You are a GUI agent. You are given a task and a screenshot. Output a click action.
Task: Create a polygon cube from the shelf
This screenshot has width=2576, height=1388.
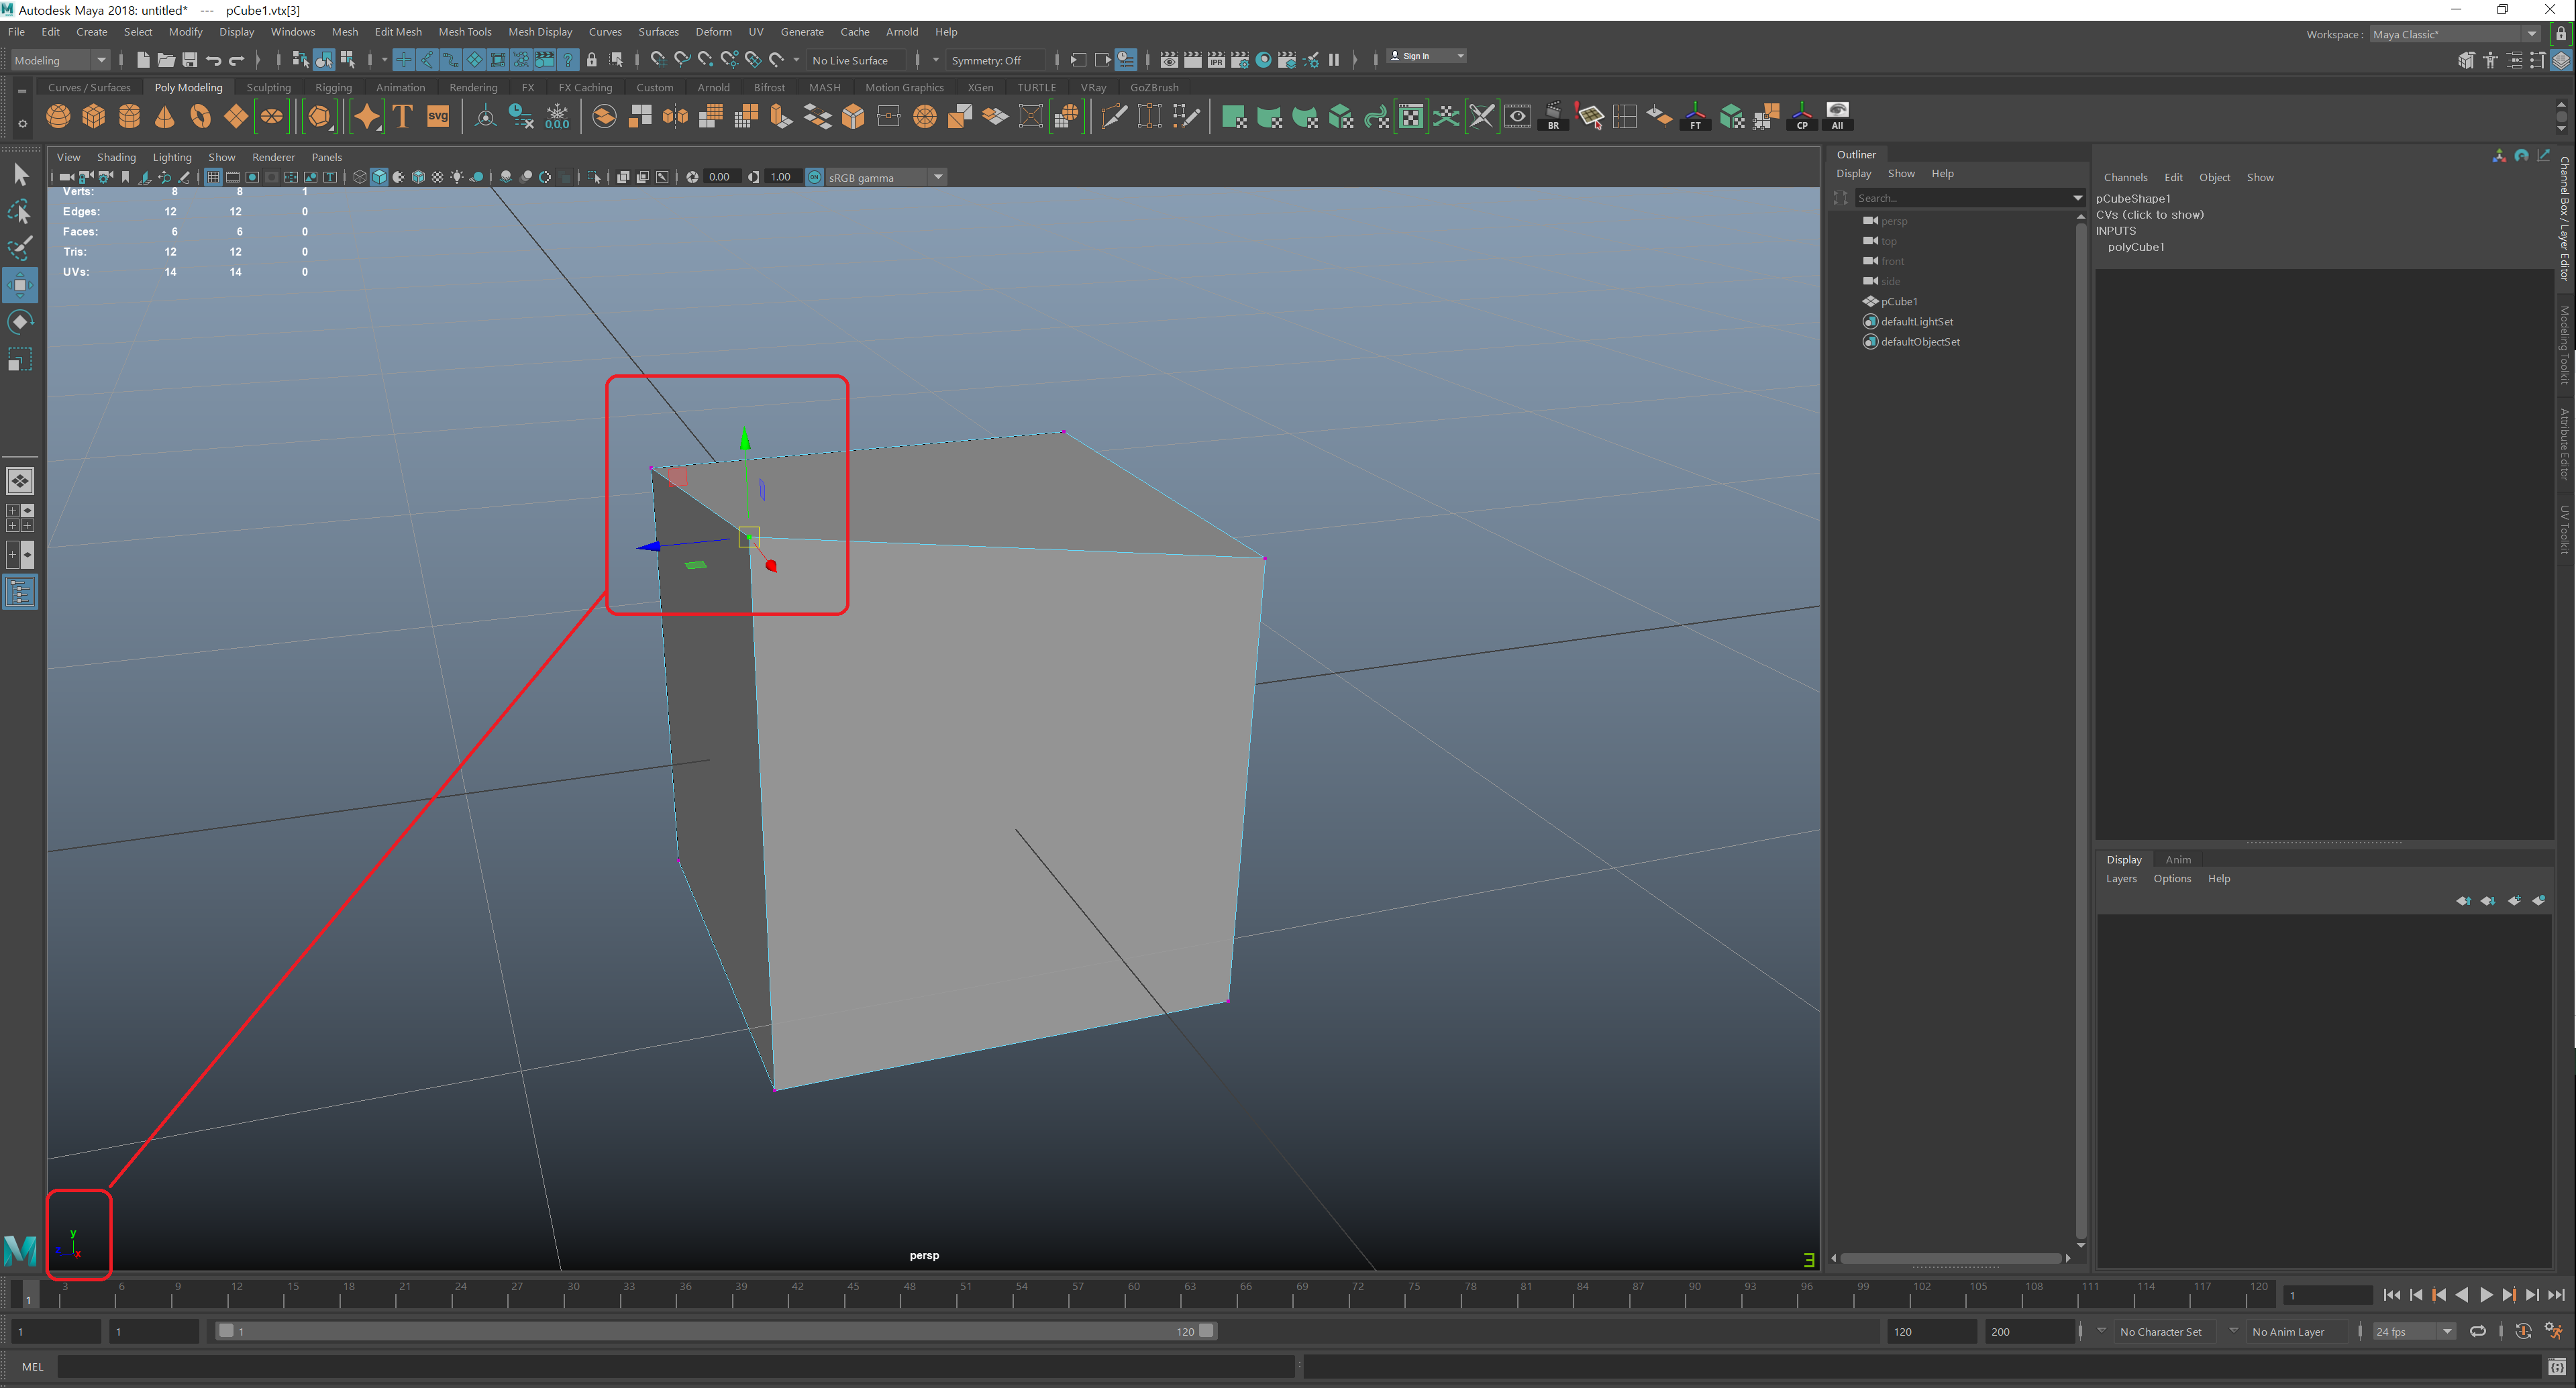94,117
